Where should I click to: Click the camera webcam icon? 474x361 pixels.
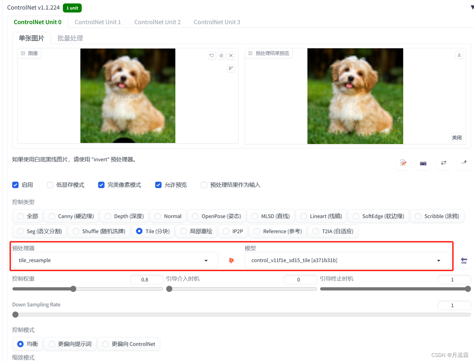pos(423,163)
